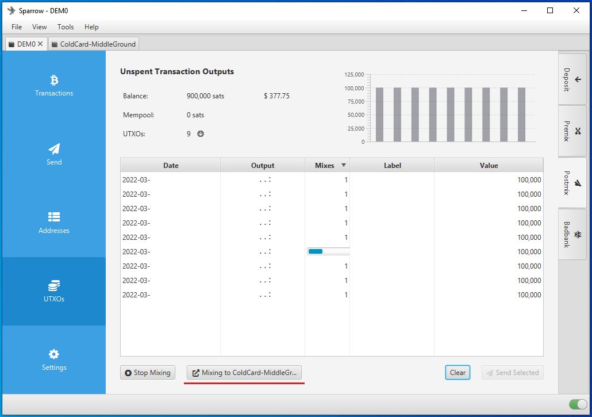Click the $ 377.75 fiat balance
The height and width of the screenshot is (417, 592).
[x=276, y=96]
